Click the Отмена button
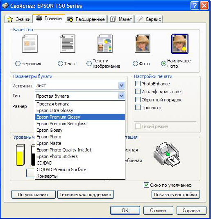This screenshot has height=220, width=211. pyautogui.click(x=158, y=211)
